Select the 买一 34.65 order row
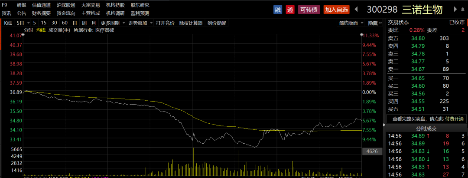Screen dimensions: 468x178 [x=426, y=78]
